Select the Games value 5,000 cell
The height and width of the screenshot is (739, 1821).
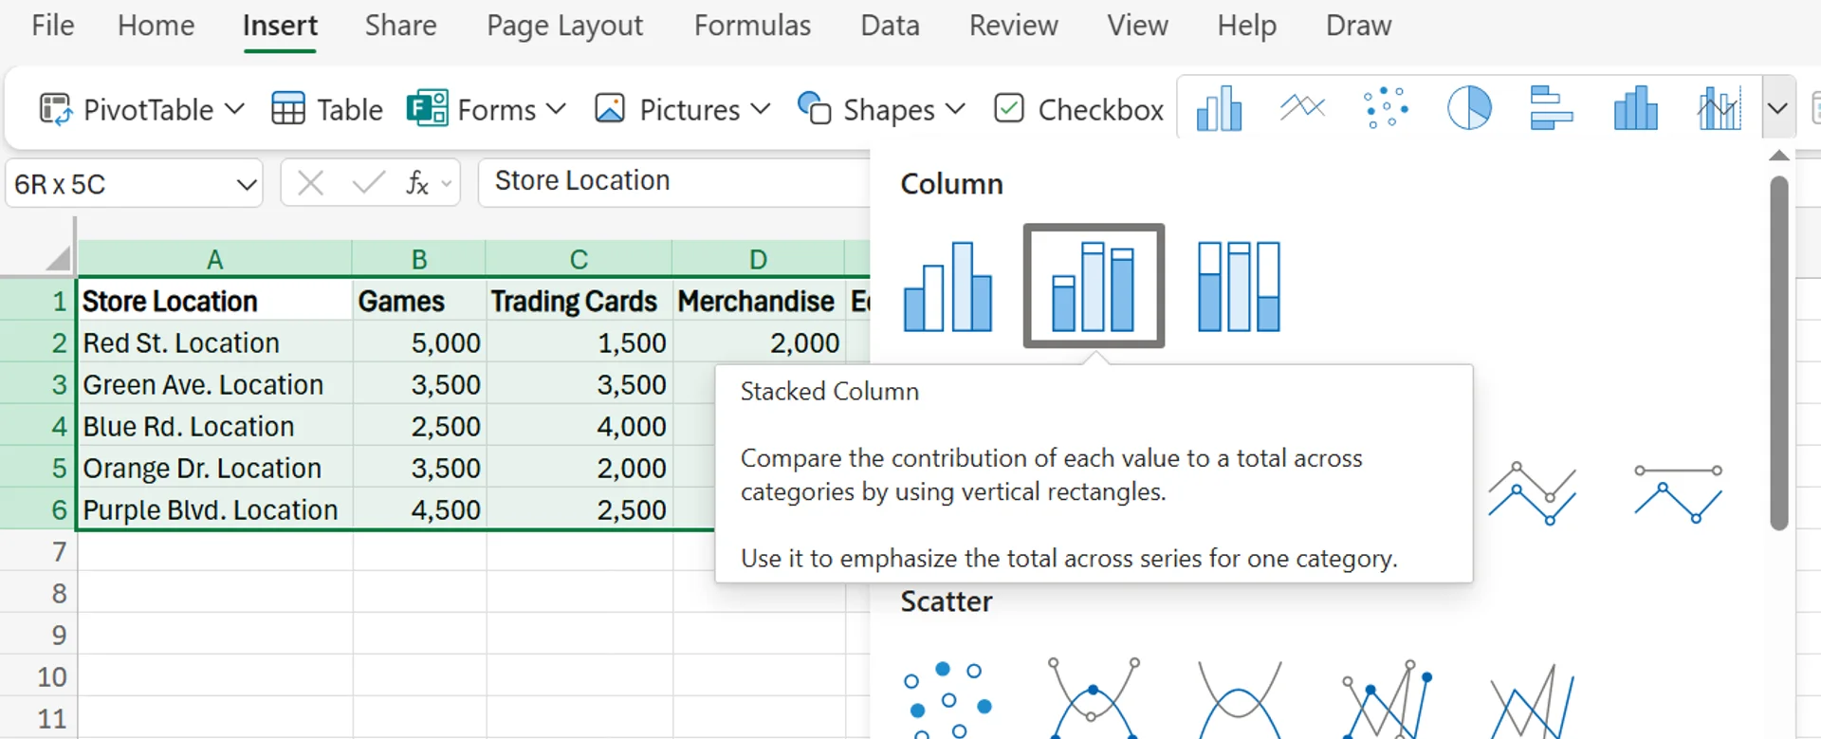click(x=419, y=342)
